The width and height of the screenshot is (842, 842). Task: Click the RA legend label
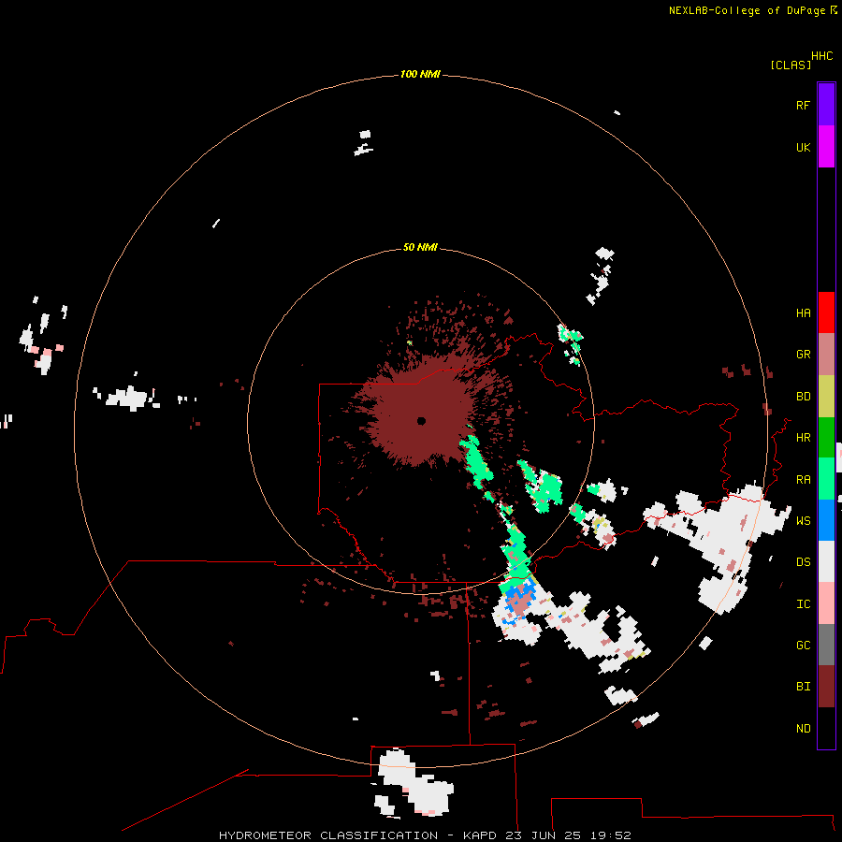coord(803,479)
